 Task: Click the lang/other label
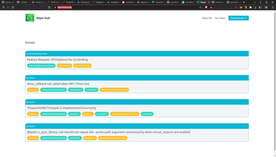pyautogui.click(x=90, y=138)
